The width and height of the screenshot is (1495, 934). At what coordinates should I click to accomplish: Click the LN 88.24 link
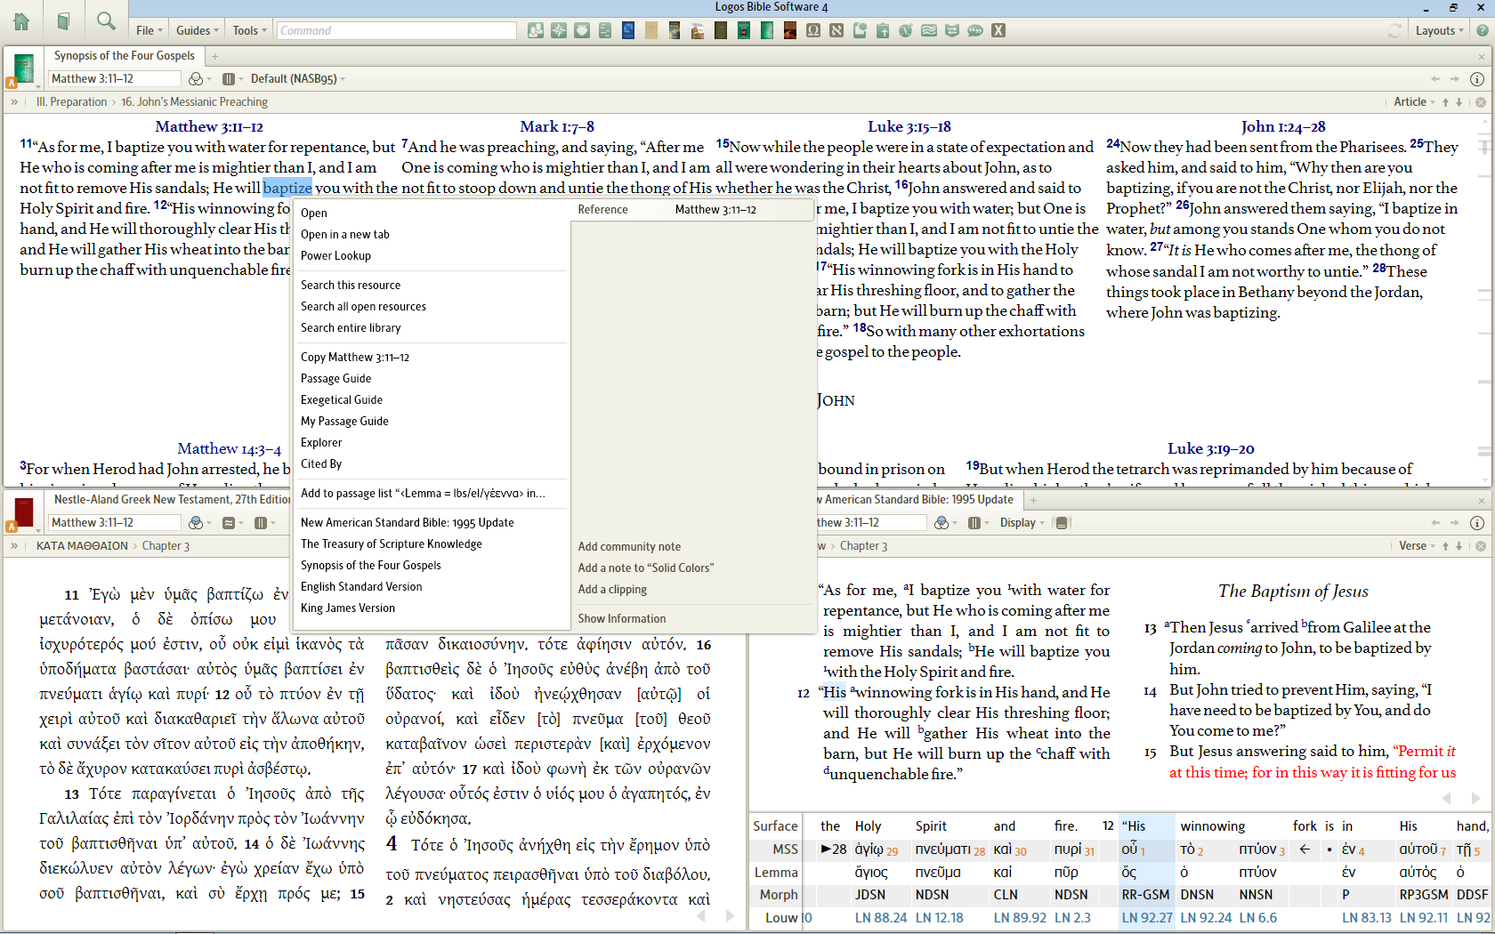point(880,918)
